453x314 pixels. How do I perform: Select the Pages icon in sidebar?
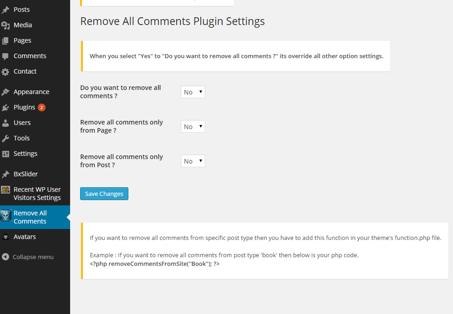[x=5, y=40]
